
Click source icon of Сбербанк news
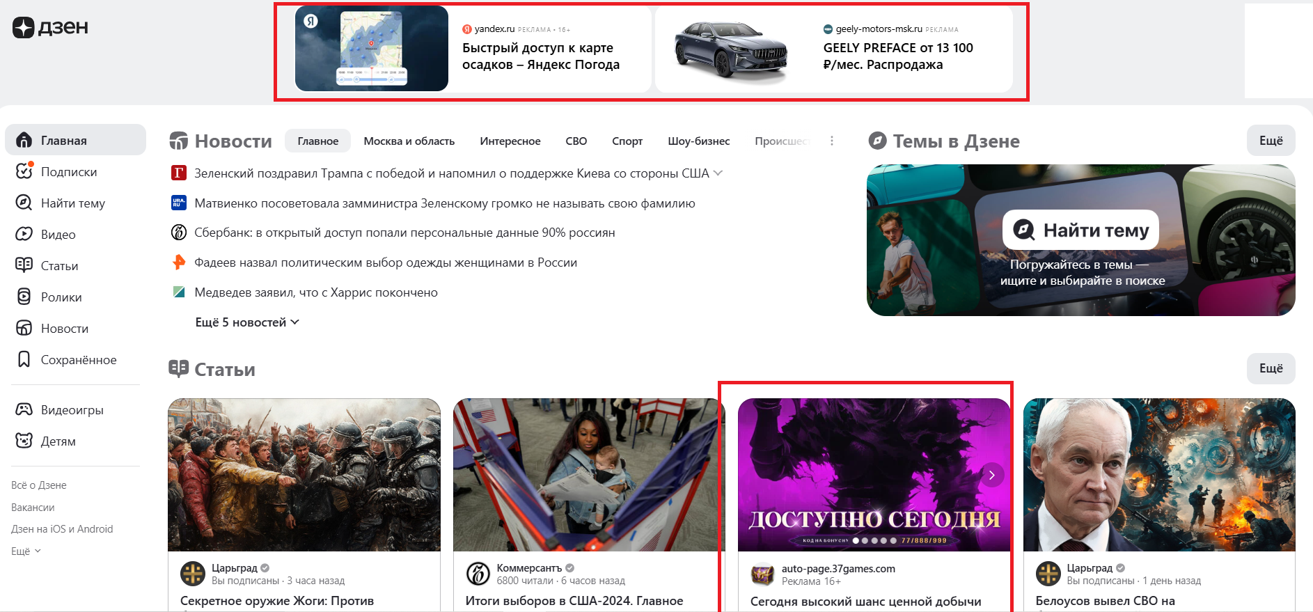(x=179, y=233)
